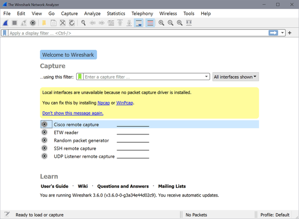This screenshot has width=299, height=219.
Task: Click the close capture file icon
Action: coord(63,23)
